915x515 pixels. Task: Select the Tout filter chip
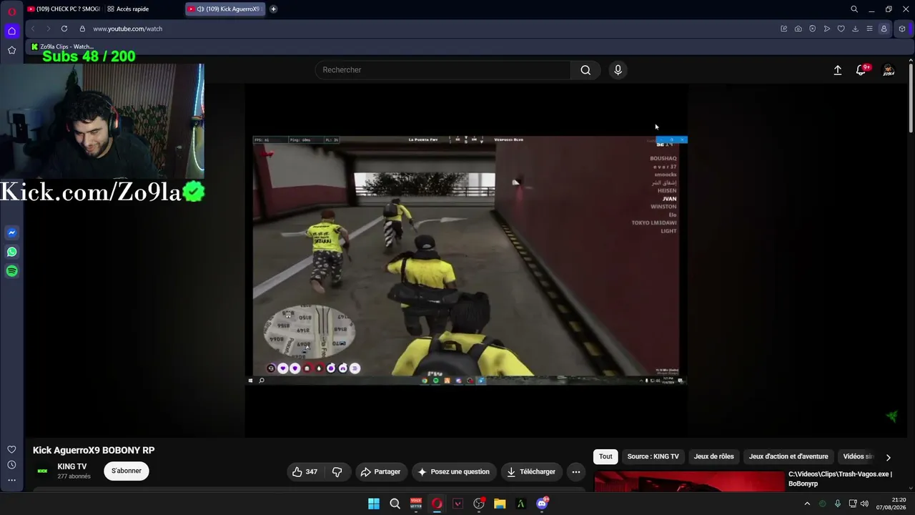[x=605, y=456]
